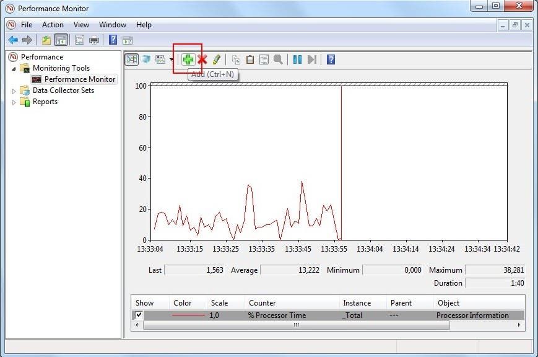Viewport: 538px width, 357px height.
Task: Click the counter list scroll right arrow
Action: [x=519, y=325]
